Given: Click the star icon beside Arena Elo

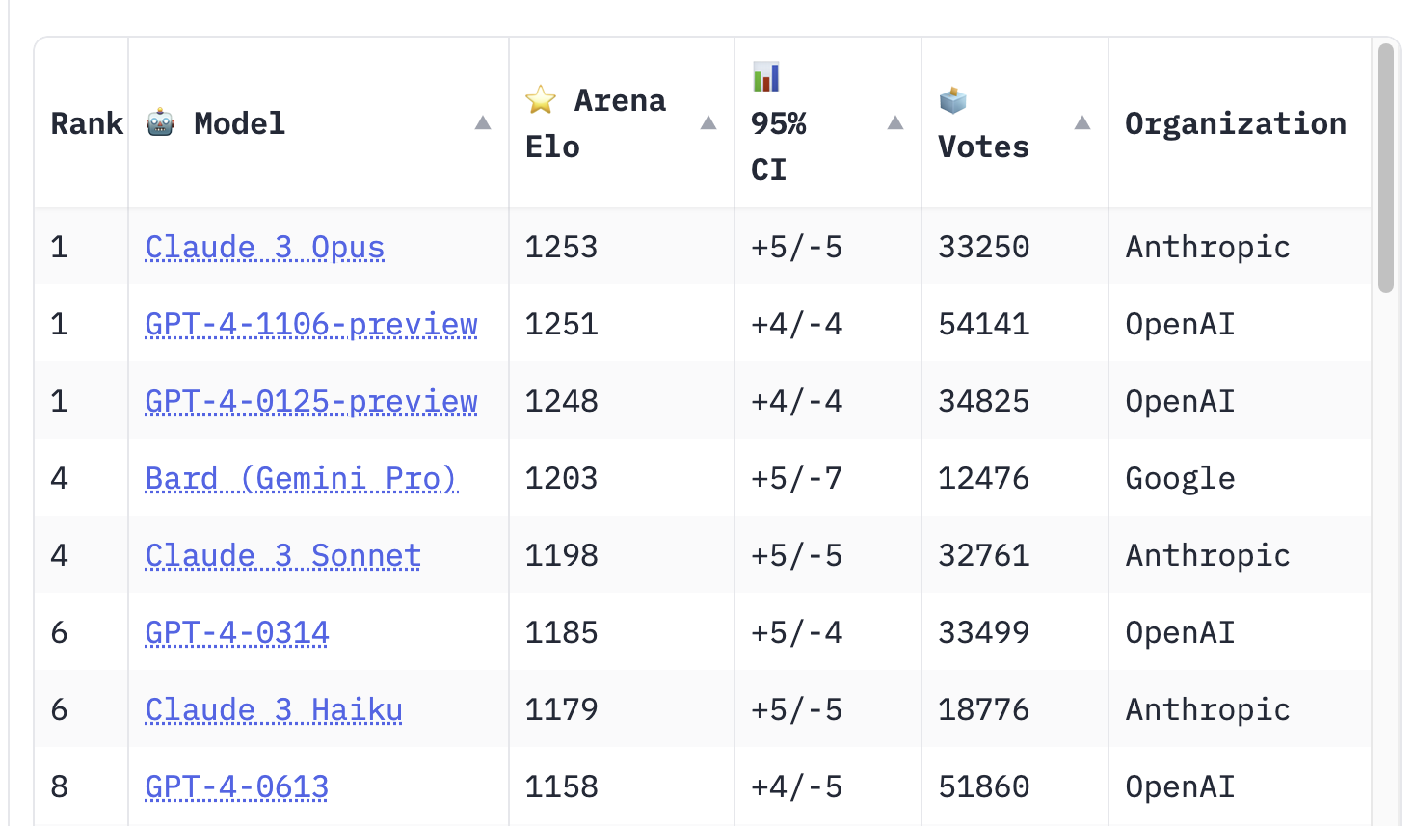Looking at the screenshot, I should click(x=541, y=99).
